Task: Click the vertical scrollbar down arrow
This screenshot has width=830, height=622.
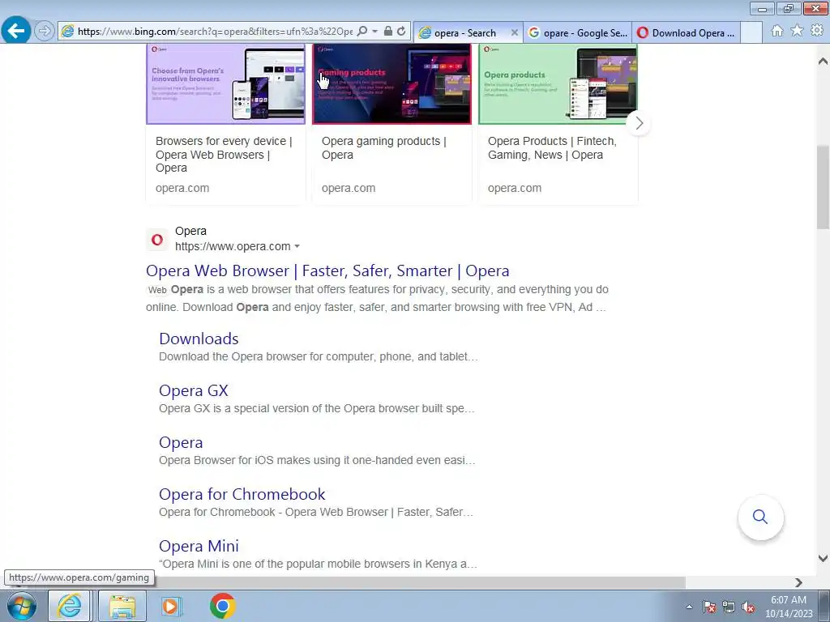Action: click(x=823, y=558)
